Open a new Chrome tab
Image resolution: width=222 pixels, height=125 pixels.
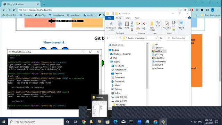tap(44, 4)
